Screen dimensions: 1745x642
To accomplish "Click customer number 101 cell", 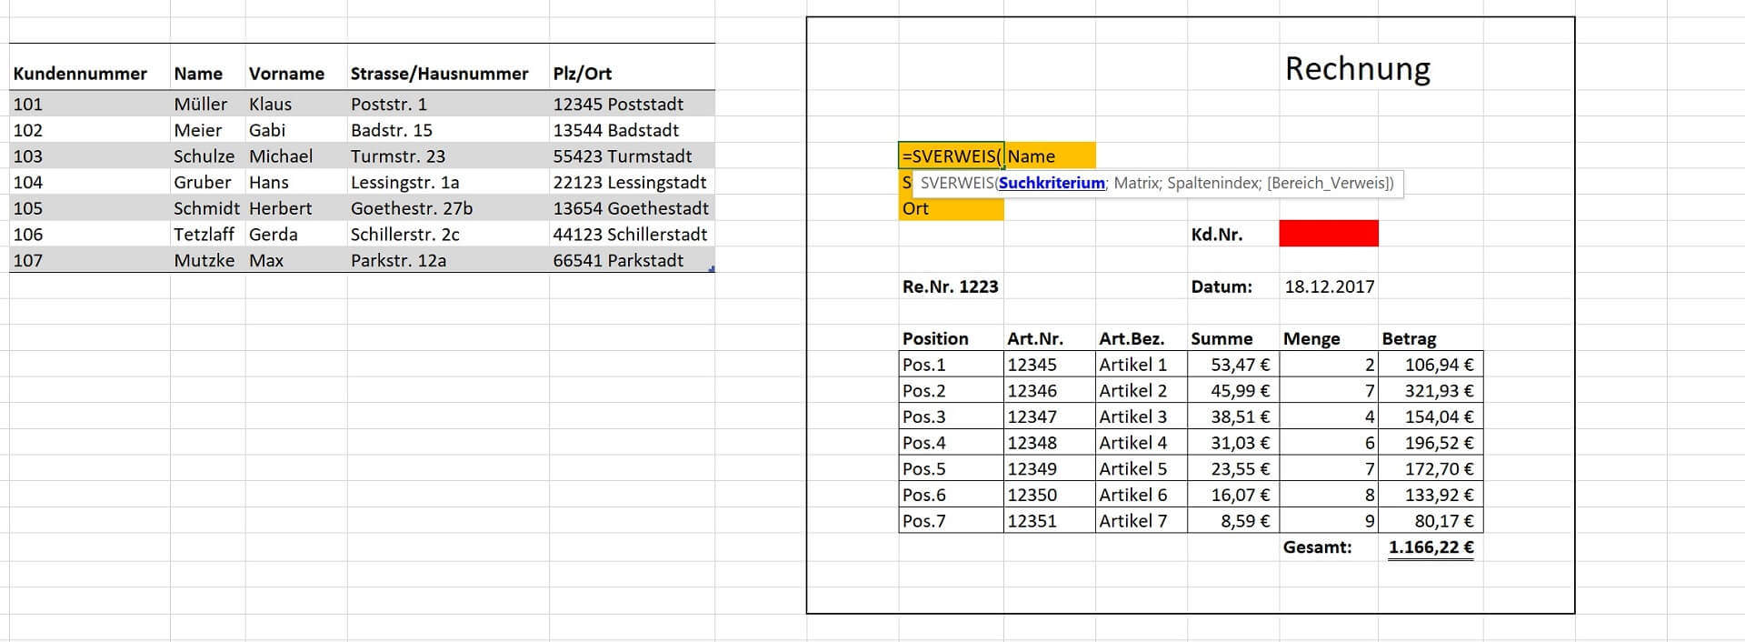I will coord(89,104).
